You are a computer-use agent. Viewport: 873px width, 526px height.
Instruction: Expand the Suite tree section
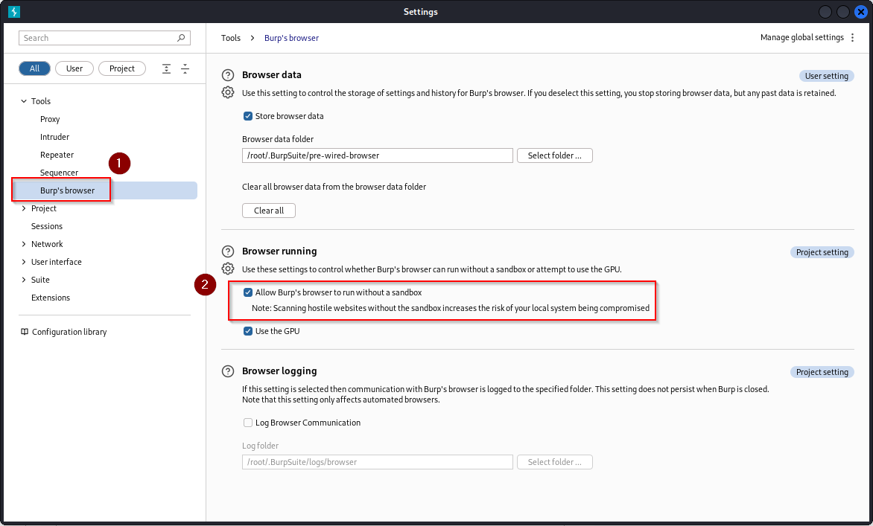point(23,280)
